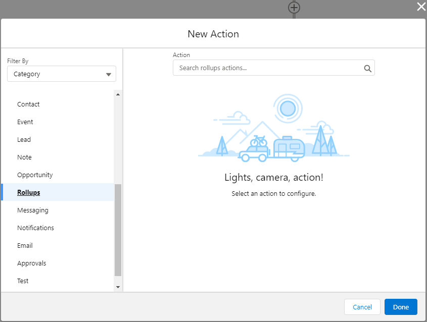Close the New Action dialog with X
427x322 pixels.
[x=421, y=7]
